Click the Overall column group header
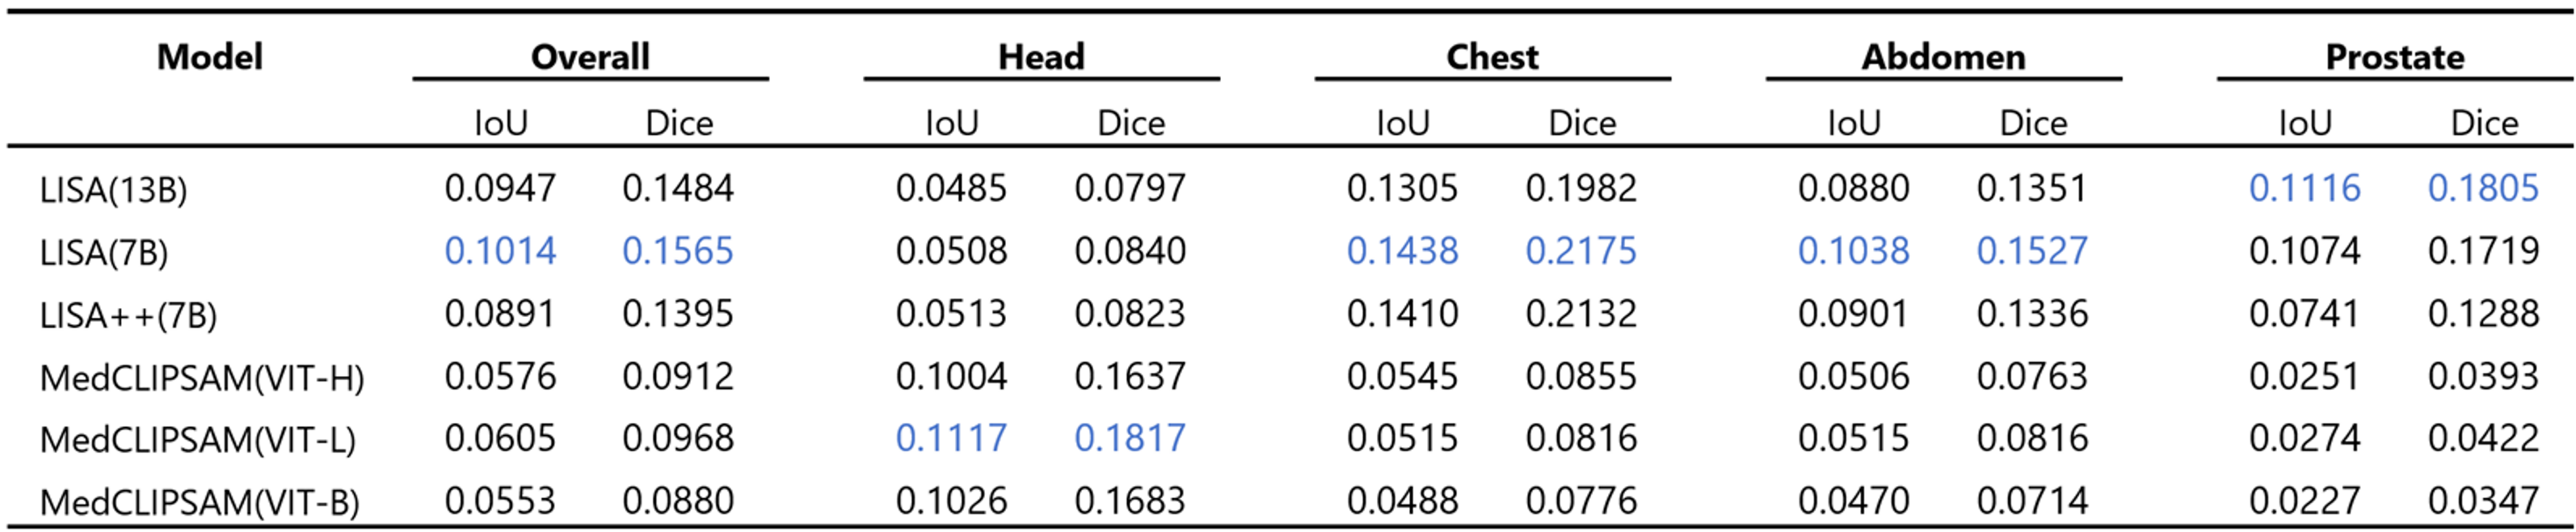Viewport: 2576px width, 532px height. coord(590,57)
